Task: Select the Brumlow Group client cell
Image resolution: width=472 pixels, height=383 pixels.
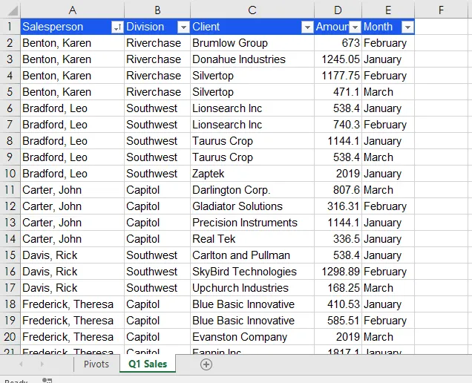Action: [252, 43]
